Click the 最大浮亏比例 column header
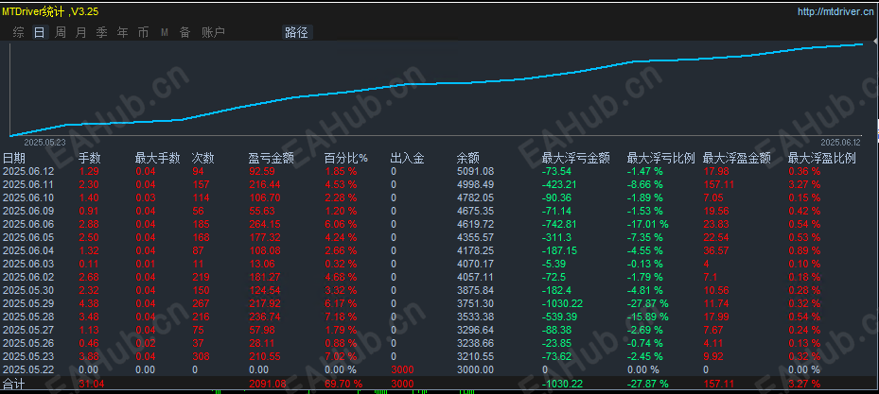This screenshot has width=879, height=394. [661, 159]
